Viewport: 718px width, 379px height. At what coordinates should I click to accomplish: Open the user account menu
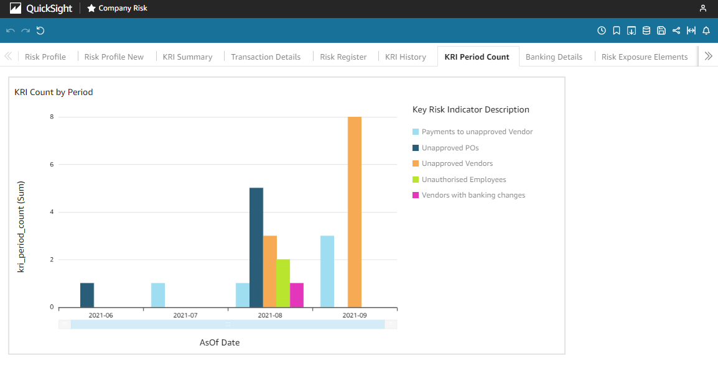click(x=703, y=9)
